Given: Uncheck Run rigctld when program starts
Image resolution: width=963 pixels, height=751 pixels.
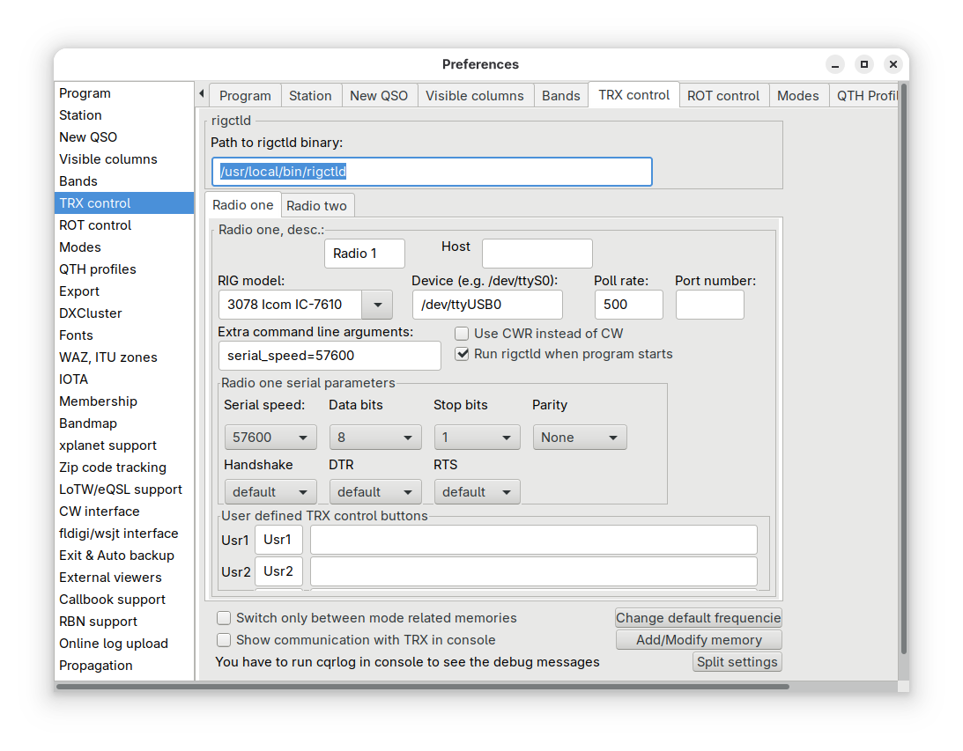Looking at the screenshot, I should point(462,354).
